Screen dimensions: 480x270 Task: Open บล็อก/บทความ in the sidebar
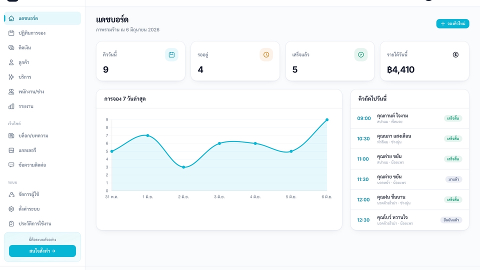click(42, 135)
